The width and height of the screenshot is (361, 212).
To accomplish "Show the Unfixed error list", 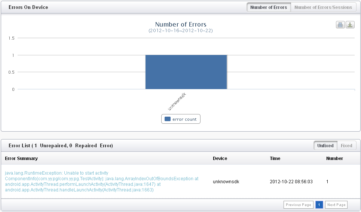I will click(x=325, y=145).
